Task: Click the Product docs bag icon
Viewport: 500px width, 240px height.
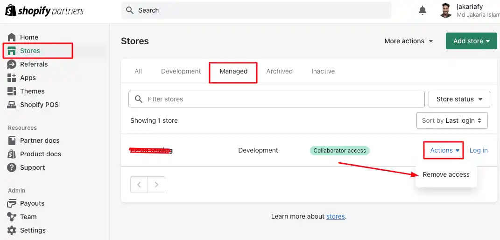Action: [12, 154]
